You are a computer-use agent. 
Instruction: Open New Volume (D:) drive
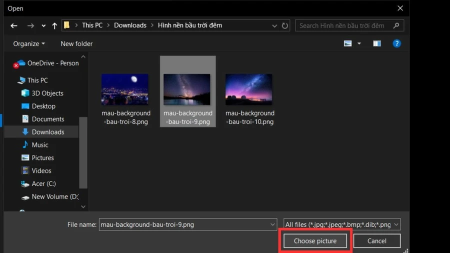[55, 197]
